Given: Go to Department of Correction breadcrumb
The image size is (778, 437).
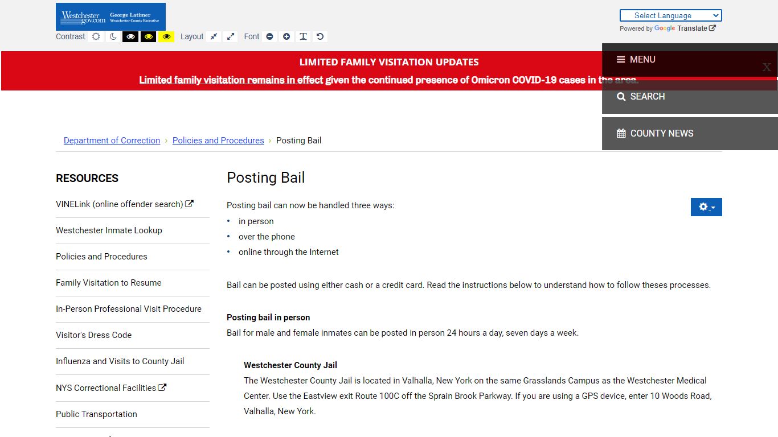Looking at the screenshot, I should pos(112,141).
